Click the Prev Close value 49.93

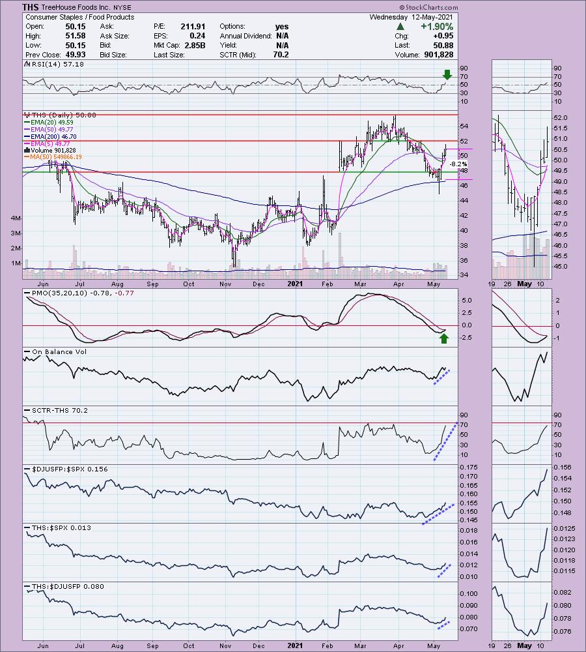75,55
